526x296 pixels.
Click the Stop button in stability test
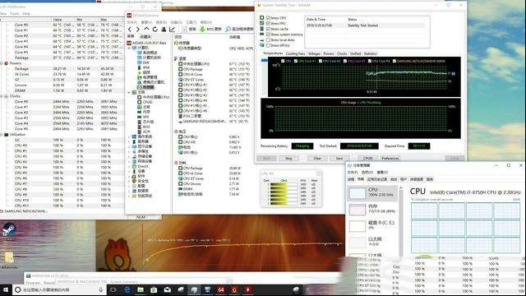[x=288, y=159]
